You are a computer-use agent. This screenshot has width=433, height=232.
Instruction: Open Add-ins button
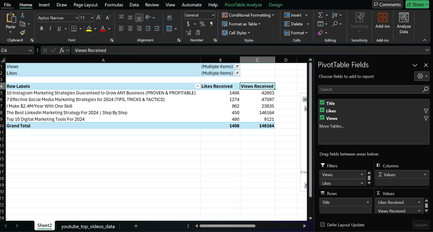(x=383, y=21)
